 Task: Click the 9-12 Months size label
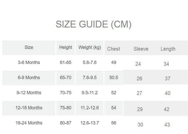pyautogui.click(x=29, y=93)
